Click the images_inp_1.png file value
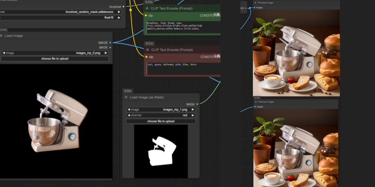The height and width of the screenshot is (187, 375). pyautogui.click(x=175, y=110)
